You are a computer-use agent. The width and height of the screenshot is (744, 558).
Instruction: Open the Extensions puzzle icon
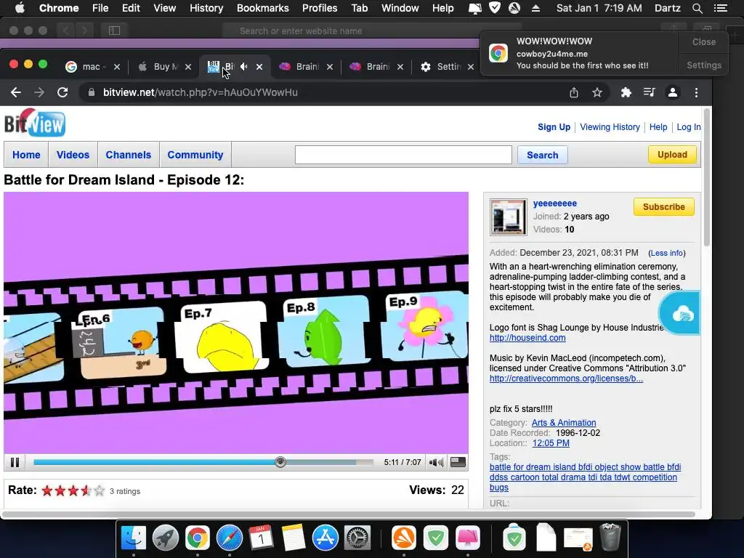coord(626,92)
